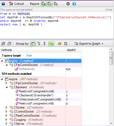Screen dimensions: 114x126
Task: Collapse the CBackend tree node
Action: pyautogui.click(x=7, y=87)
